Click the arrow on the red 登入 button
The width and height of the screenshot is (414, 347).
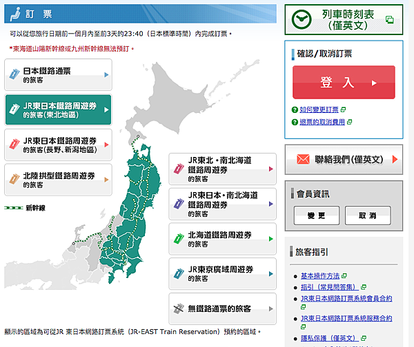[x=374, y=83]
